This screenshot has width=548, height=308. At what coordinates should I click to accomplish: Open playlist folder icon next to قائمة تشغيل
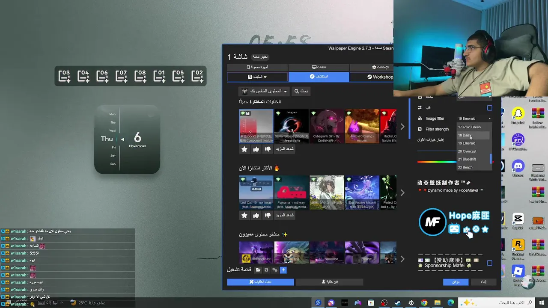pos(258,270)
